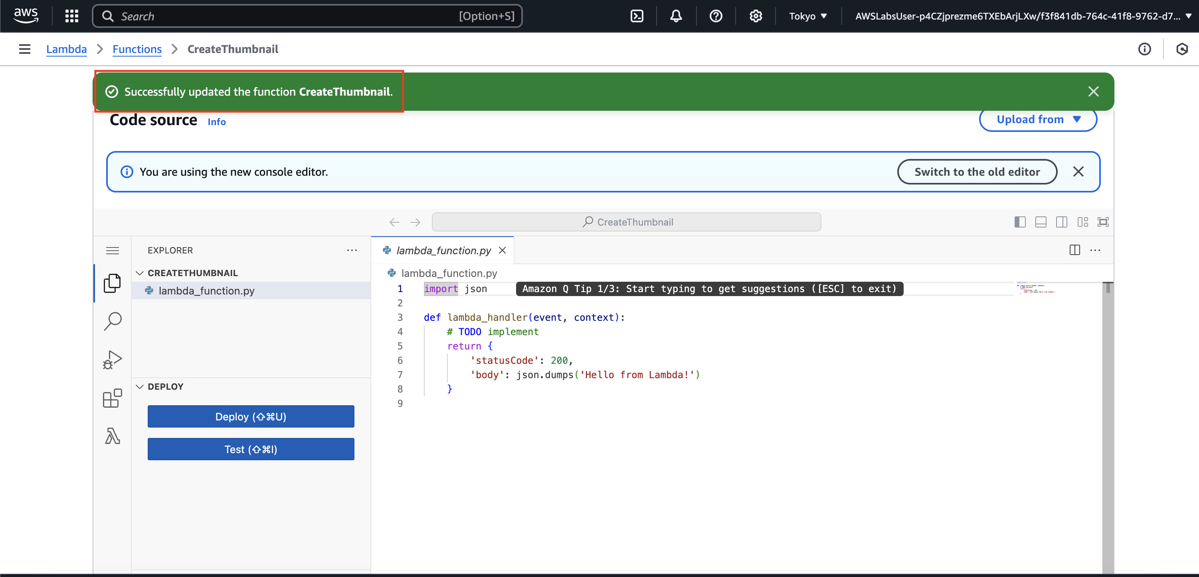Viewport: 1199px width, 577px height.
Task: Click the EXPLORER panel title
Action: pos(170,250)
